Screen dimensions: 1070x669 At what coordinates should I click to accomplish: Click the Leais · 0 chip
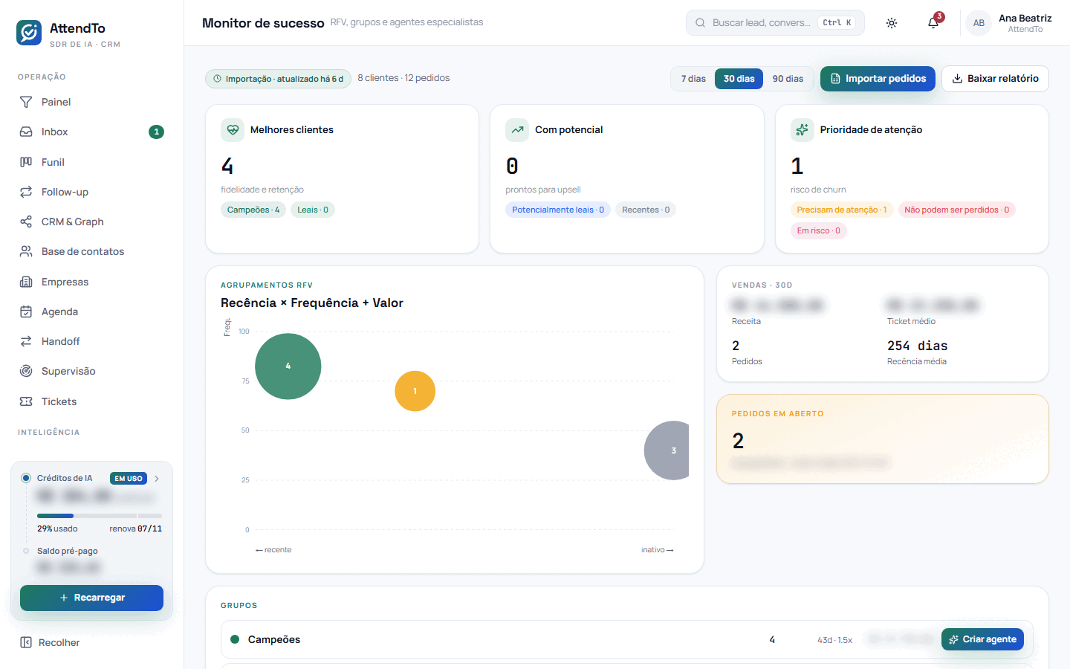313,210
